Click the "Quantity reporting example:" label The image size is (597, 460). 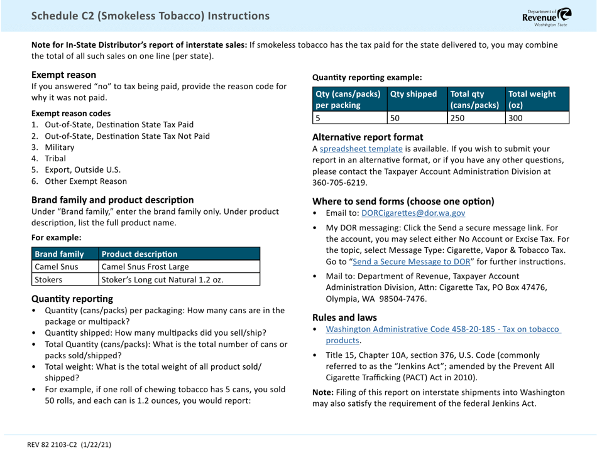click(x=367, y=78)
